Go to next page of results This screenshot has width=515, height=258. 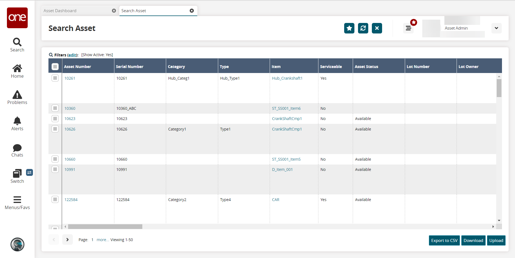(x=67, y=240)
